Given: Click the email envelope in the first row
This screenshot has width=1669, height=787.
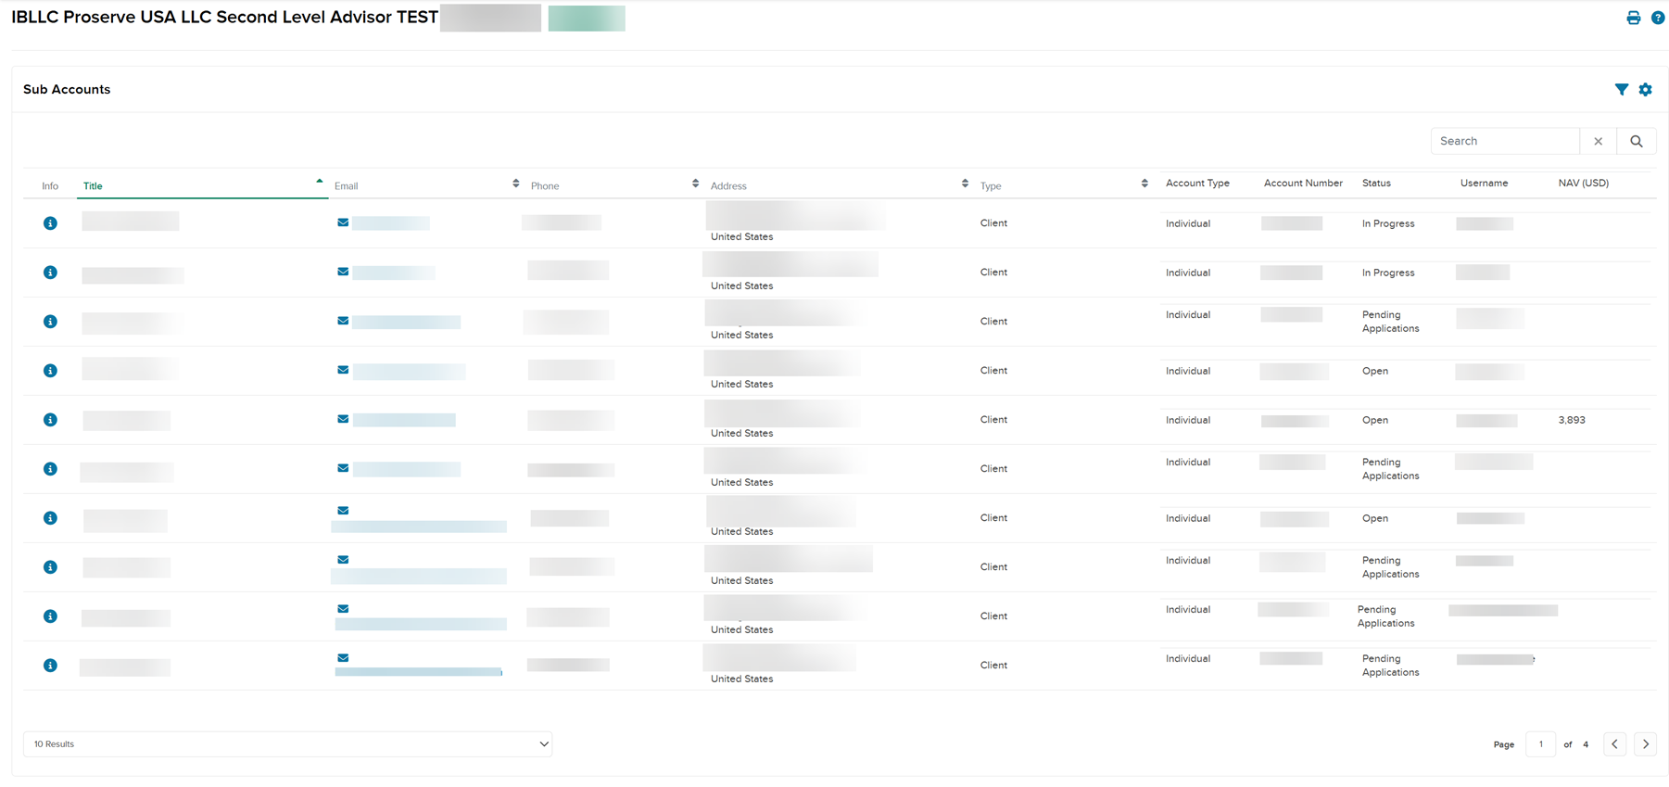Looking at the screenshot, I should pos(343,222).
